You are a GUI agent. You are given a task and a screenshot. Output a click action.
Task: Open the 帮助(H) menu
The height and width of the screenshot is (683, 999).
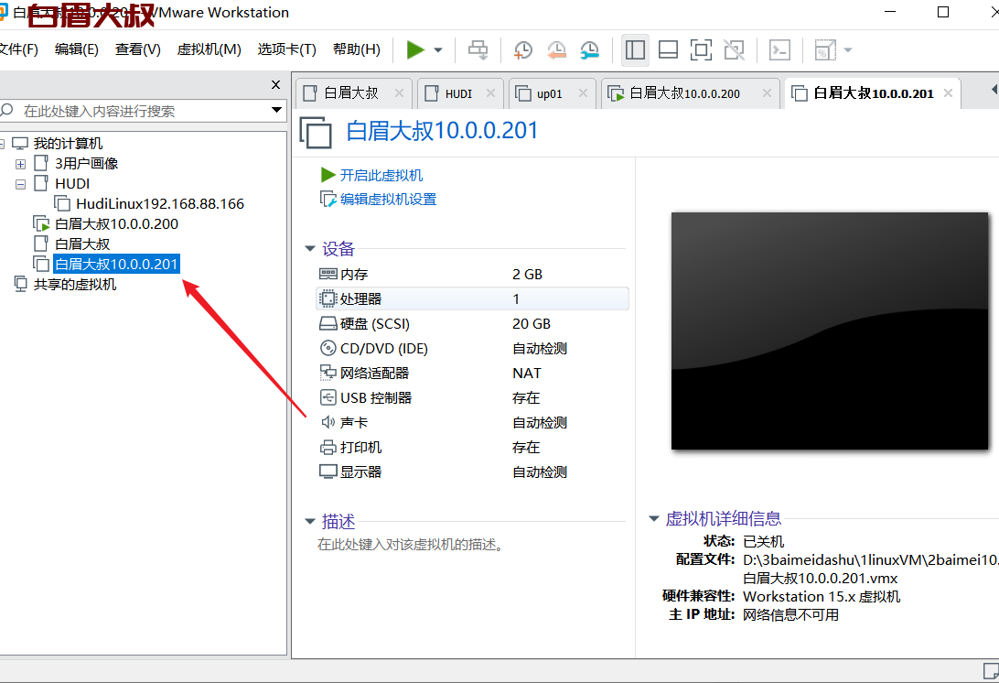[357, 49]
